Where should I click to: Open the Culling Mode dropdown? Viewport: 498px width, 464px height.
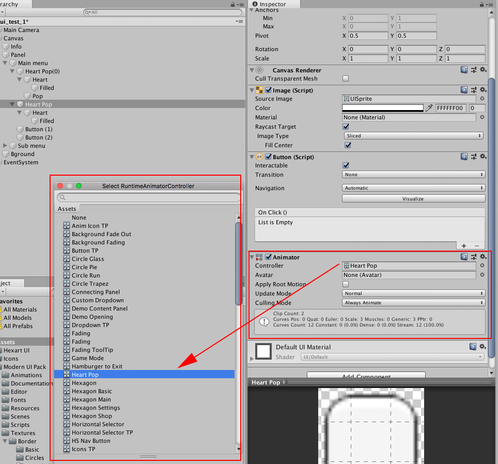pyautogui.click(x=412, y=303)
